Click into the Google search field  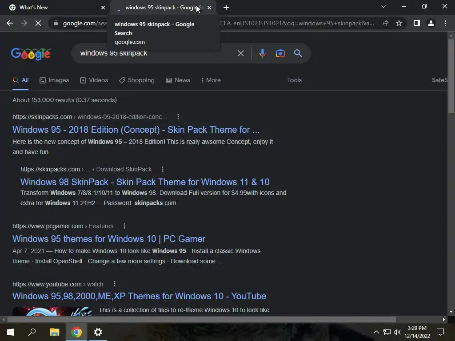[157, 53]
